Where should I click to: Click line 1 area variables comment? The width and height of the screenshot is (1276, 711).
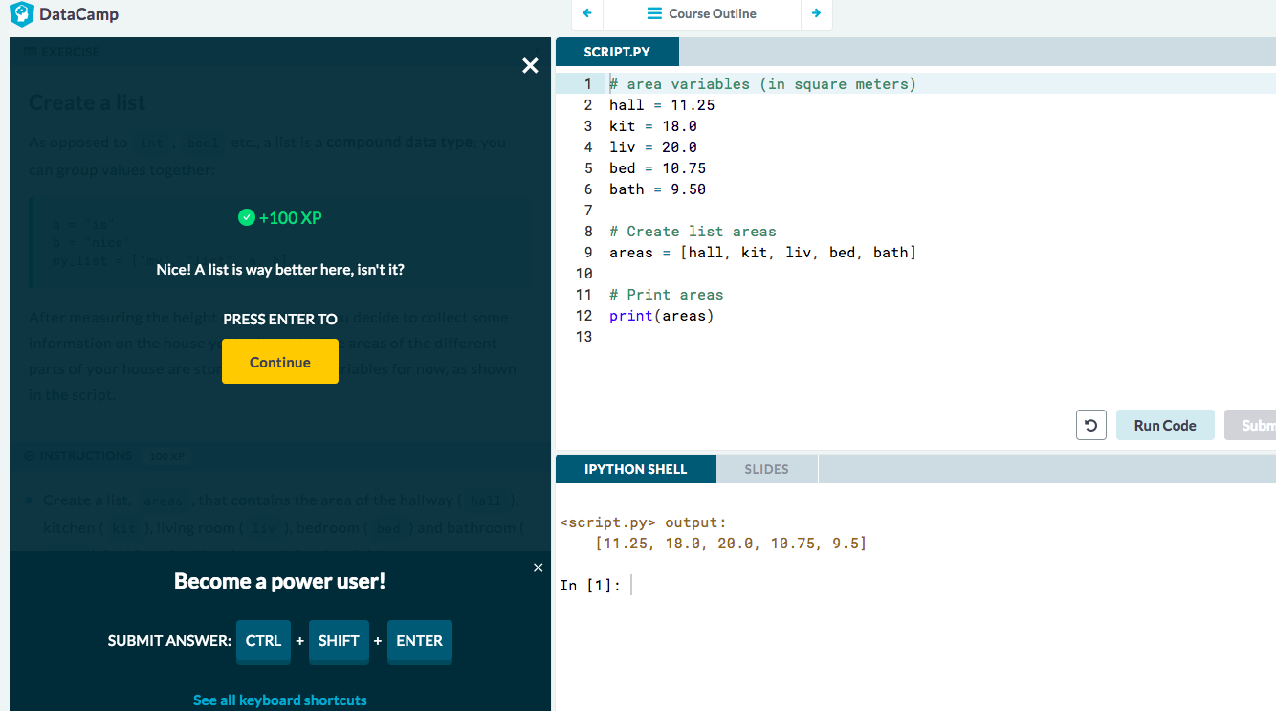[x=762, y=84]
